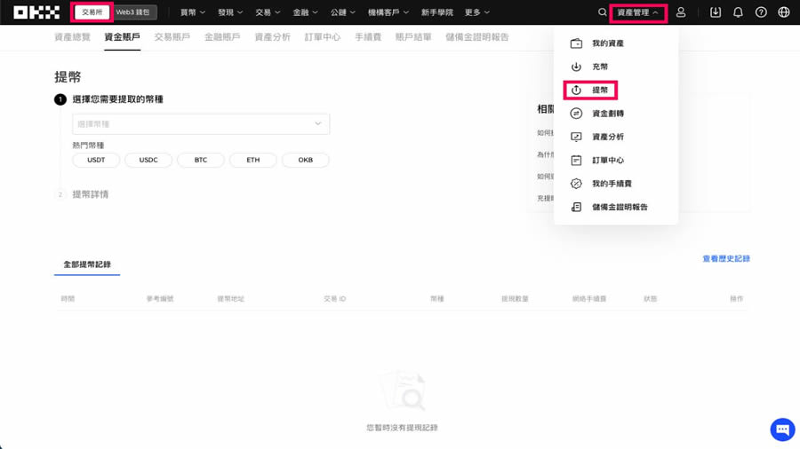Click the download app icon
800x449 pixels.
(x=716, y=12)
